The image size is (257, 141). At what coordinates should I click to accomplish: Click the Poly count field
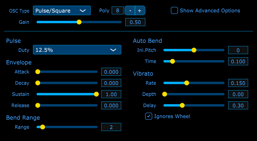(118, 10)
